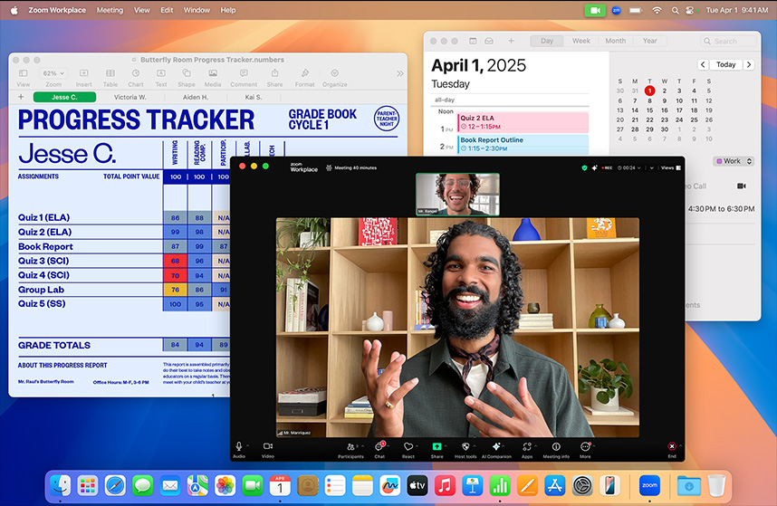Screen dimensions: 777x506
Task: Click the Chart tool in Numbers toolbar
Action: click(x=135, y=76)
